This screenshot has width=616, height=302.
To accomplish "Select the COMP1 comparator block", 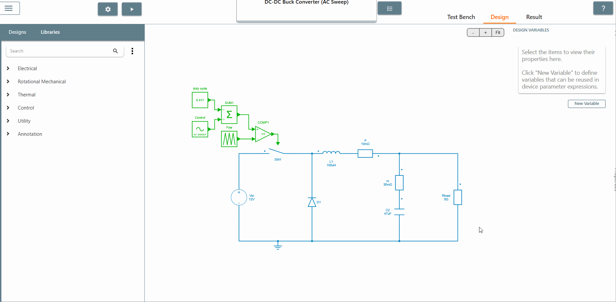I will (263, 134).
